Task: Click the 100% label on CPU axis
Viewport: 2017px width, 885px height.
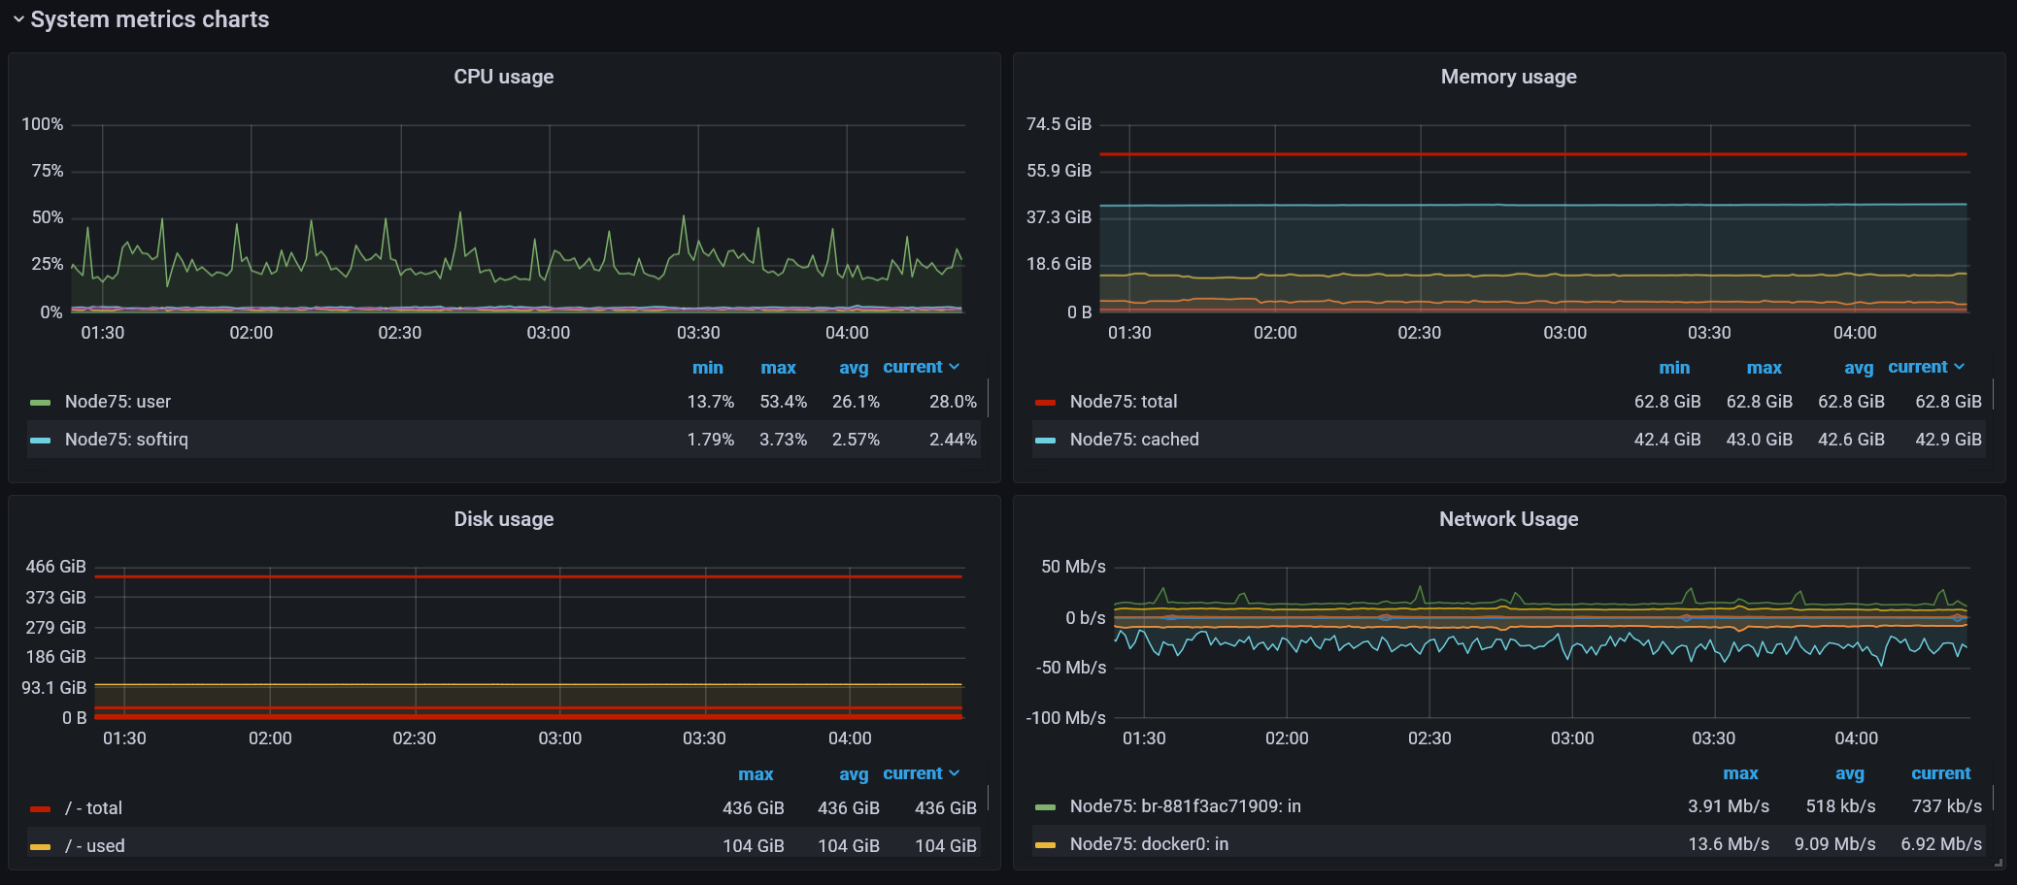Action: (43, 124)
